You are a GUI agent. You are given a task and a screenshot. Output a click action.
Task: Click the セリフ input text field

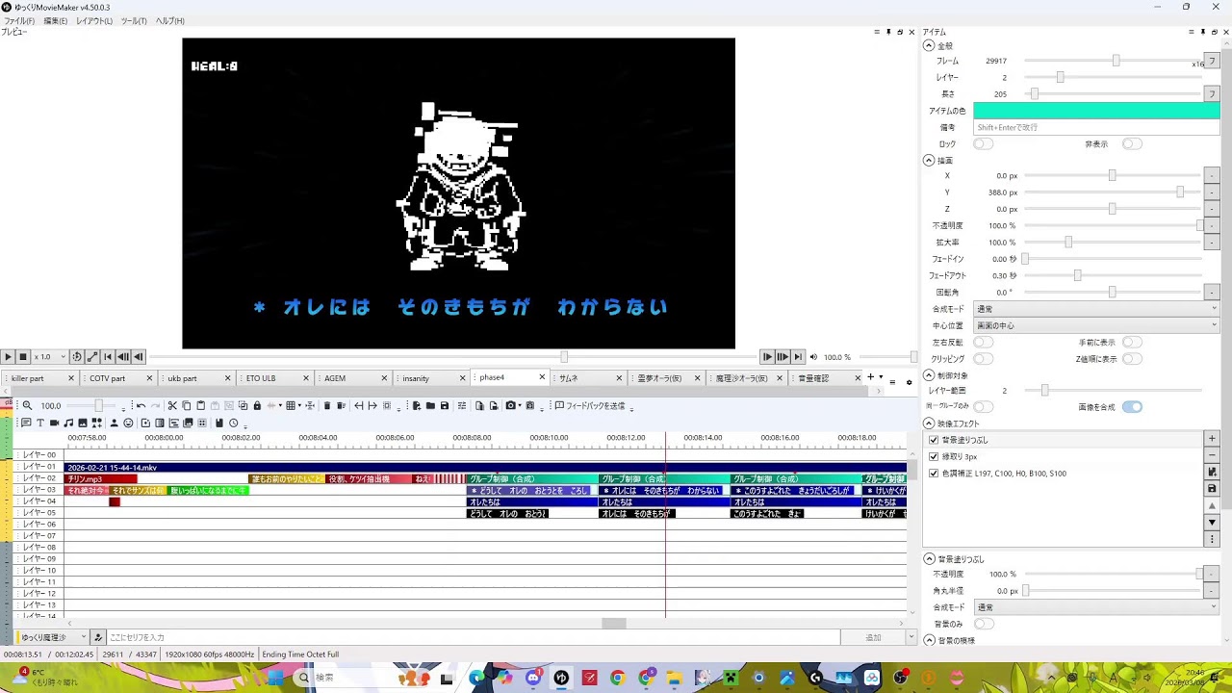click(472, 637)
